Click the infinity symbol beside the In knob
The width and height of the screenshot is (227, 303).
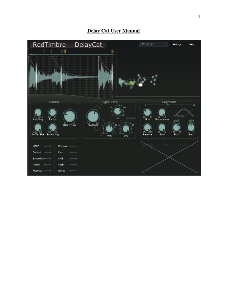[124, 107]
